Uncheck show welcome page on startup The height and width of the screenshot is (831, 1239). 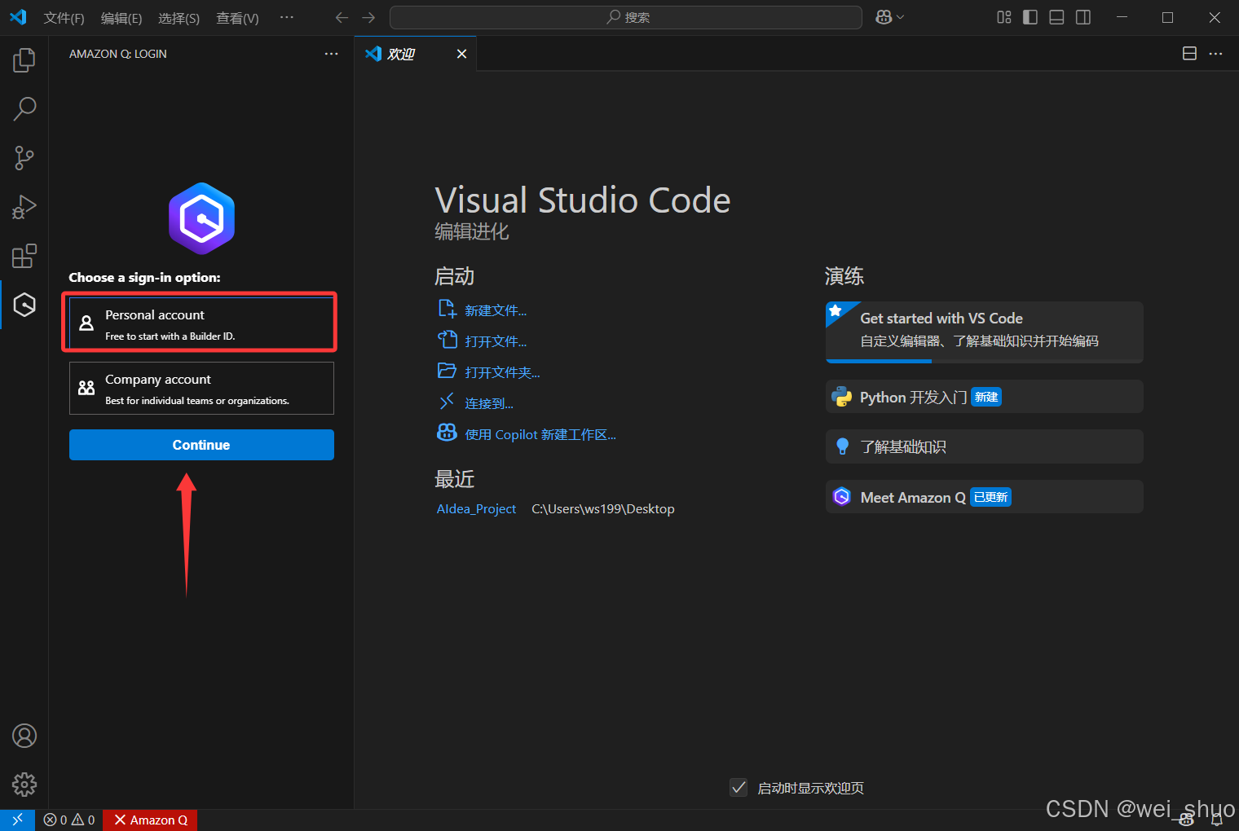click(x=739, y=788)
